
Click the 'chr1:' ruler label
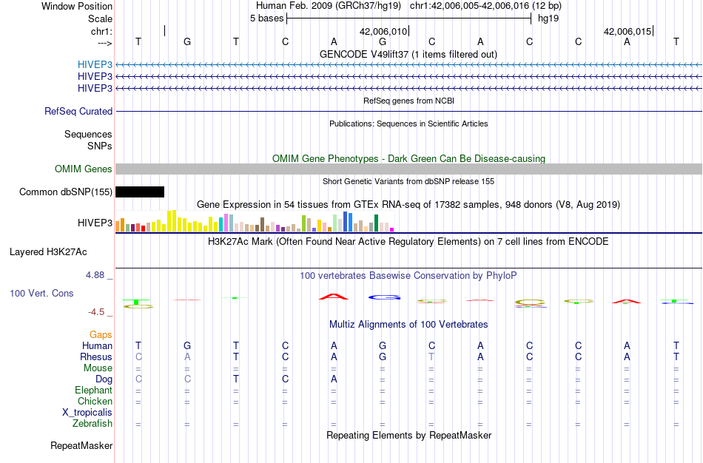[101, 31]
